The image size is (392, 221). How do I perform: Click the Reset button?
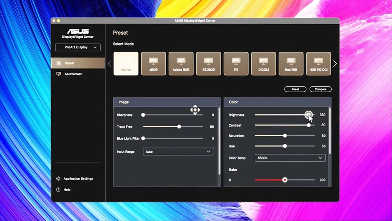pyautogui.click(x=295, y=89)
